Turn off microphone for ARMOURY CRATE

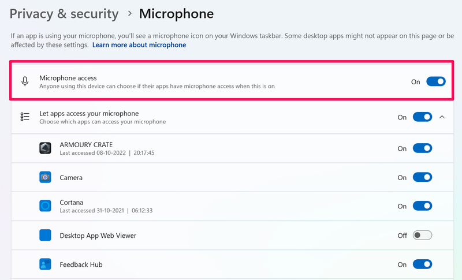pyautogui.click(x=423, y=148)
